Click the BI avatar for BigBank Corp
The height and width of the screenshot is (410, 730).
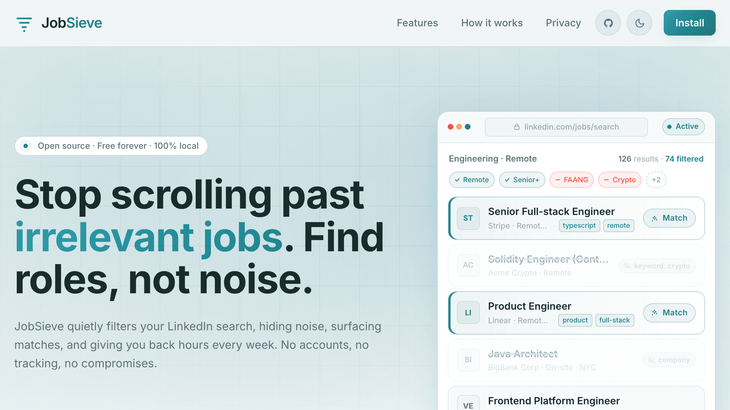click(468, 360)
